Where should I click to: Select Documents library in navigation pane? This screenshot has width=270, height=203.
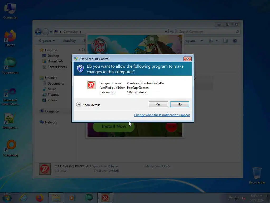coord(56,83)
